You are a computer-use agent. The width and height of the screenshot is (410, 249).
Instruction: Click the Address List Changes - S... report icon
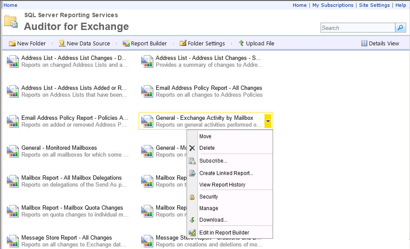pos(147,62)
